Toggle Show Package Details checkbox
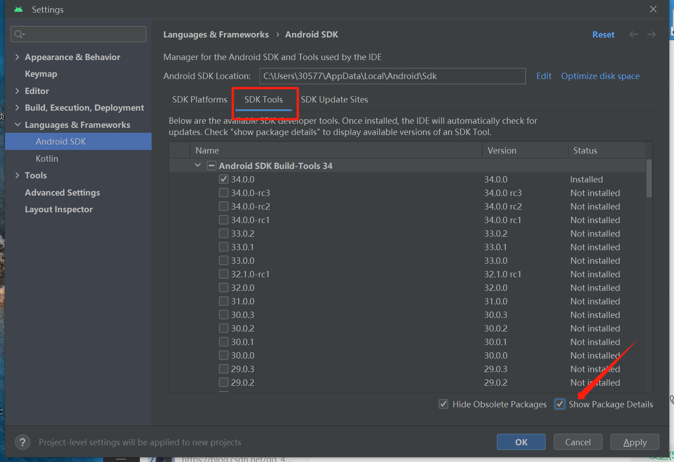This screenshot has height=462, width=674. (560, 404)
